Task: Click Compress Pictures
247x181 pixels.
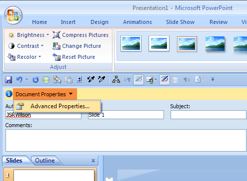Action: 80,35
